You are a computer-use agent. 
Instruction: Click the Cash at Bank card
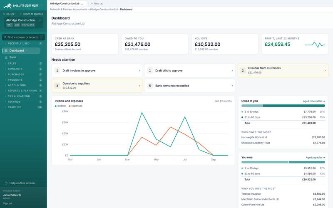point(85,44)
